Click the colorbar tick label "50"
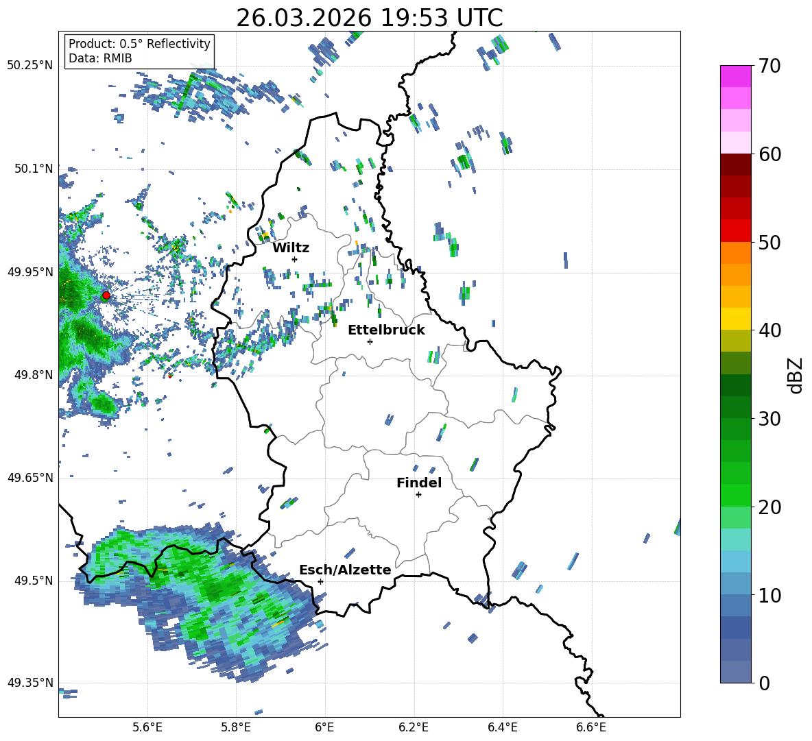The height and width of the screenshot is (741, 812). click(x=769, y=243)
